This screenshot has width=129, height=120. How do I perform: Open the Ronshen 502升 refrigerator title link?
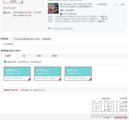point(76,5)
